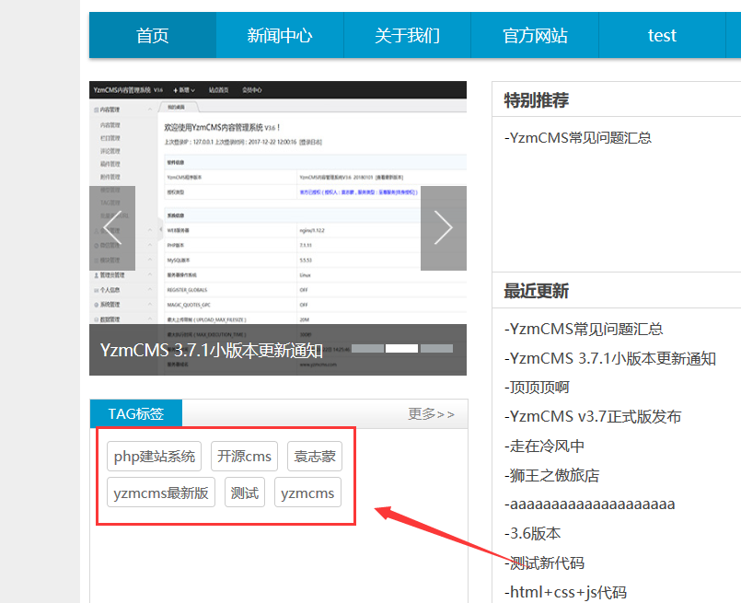Select the active middle slide indicator

[x=401, y=348]
